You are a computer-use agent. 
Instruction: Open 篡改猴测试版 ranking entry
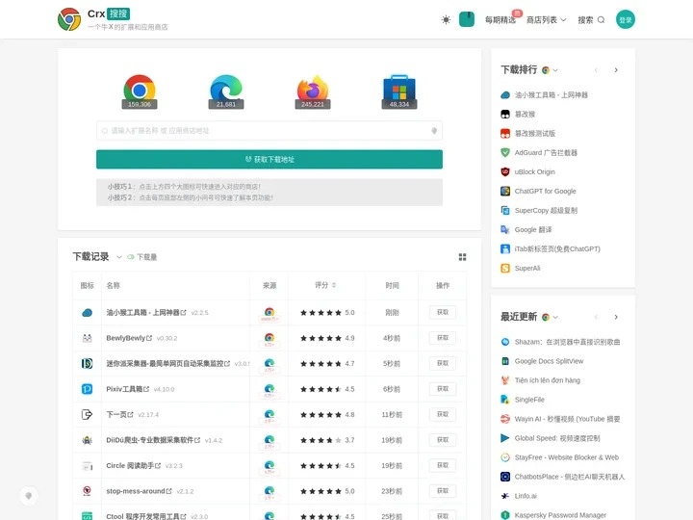pyautogui.click(x=535, y=134)
